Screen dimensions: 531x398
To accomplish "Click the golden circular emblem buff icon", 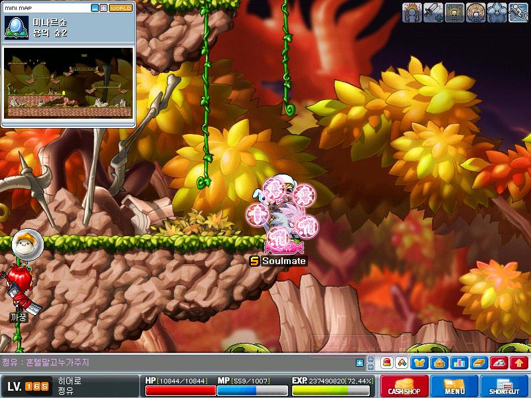I will pos(476,13).
